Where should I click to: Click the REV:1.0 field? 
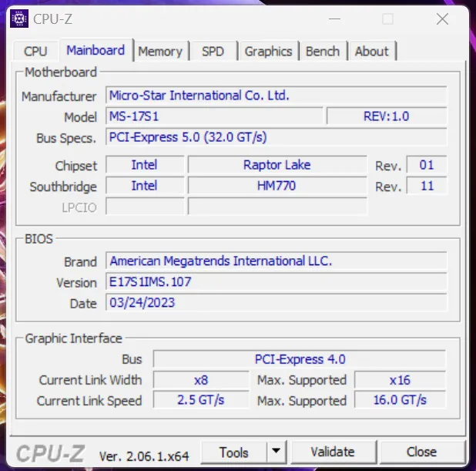387,116
